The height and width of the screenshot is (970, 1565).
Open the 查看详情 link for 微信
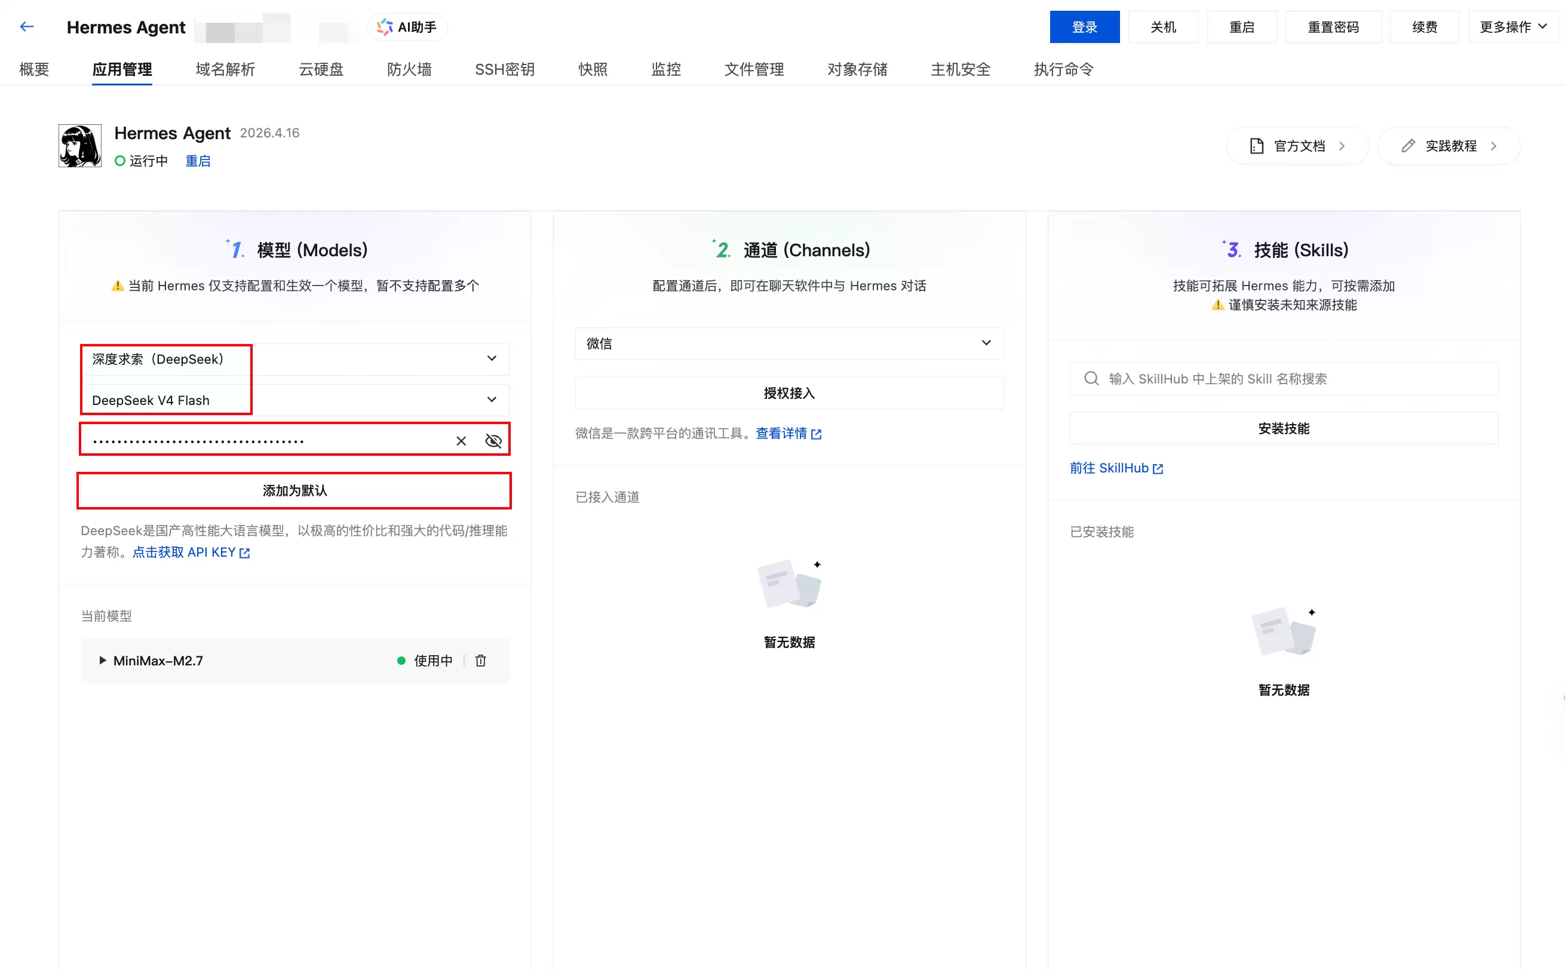(788, 434)
